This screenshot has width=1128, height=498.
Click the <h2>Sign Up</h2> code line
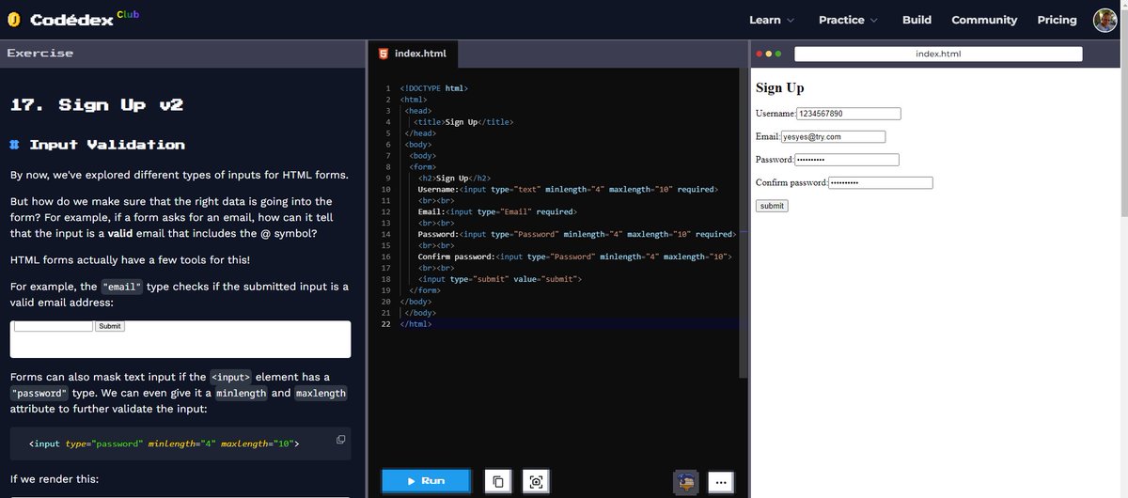pos(454,179)
